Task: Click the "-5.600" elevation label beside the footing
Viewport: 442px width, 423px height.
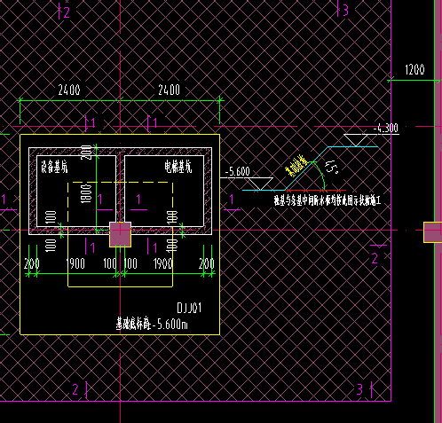Action: tap(238, 171)
